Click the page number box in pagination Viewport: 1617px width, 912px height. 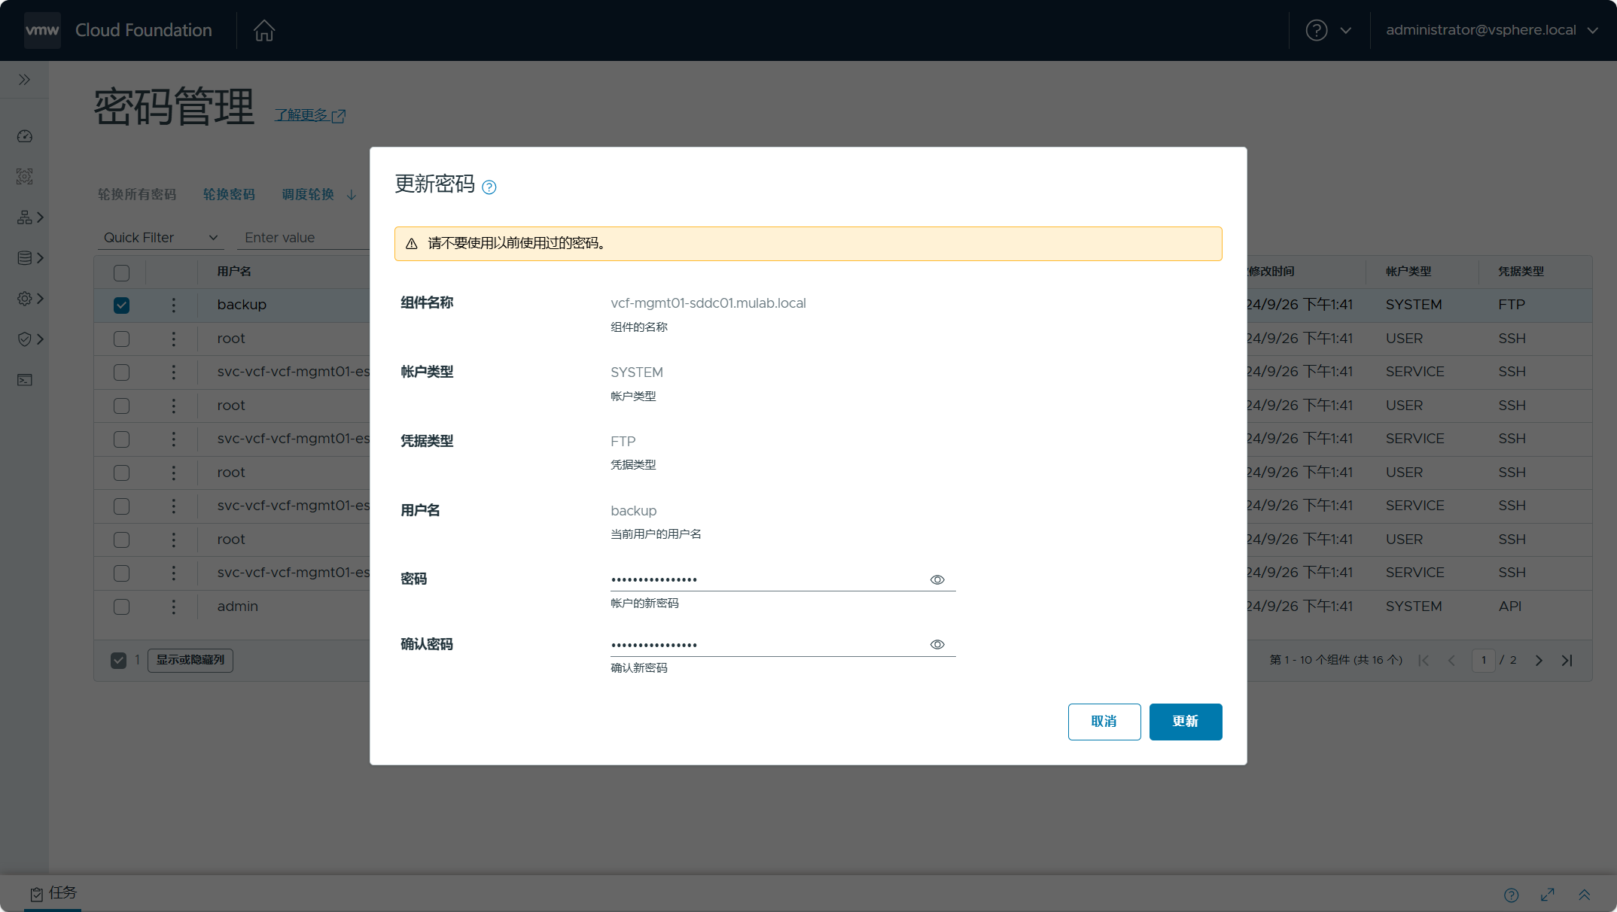pos(1484,660)
